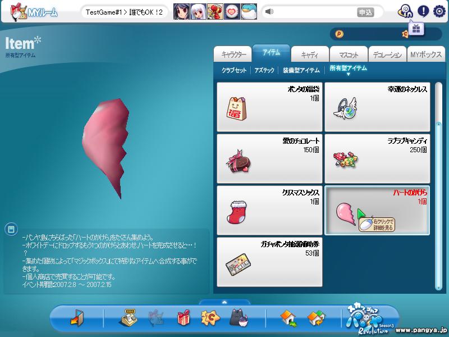Select the ハートのかけら pink heart piece icon
Viewport: 449px width, 337px height.
(346, 213)
